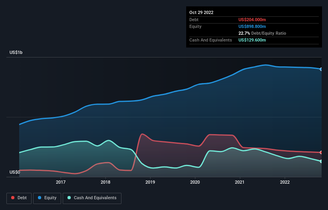Click the US$204.000m debt value

252,20
